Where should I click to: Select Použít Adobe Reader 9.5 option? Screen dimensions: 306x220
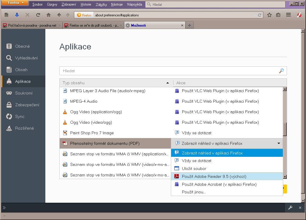tap(214, 176)
